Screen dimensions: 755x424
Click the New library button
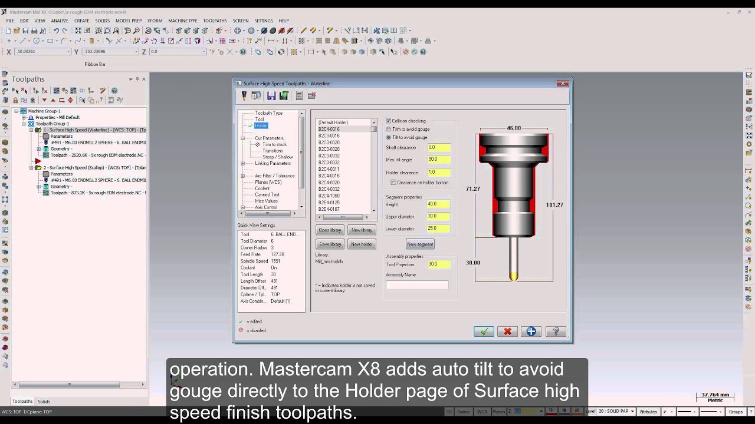(x=362, y=230)
